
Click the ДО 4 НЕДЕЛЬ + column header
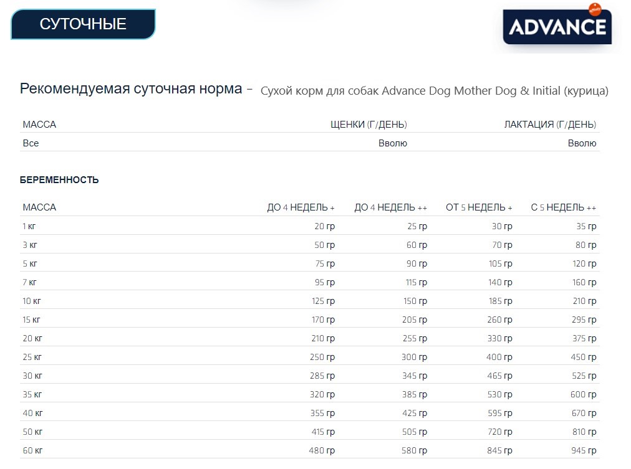(301, 207)
